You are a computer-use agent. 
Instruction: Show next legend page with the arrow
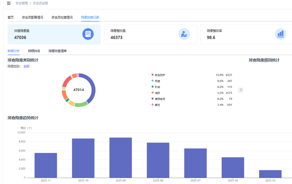pyautogui.click(x=241, y=90)
